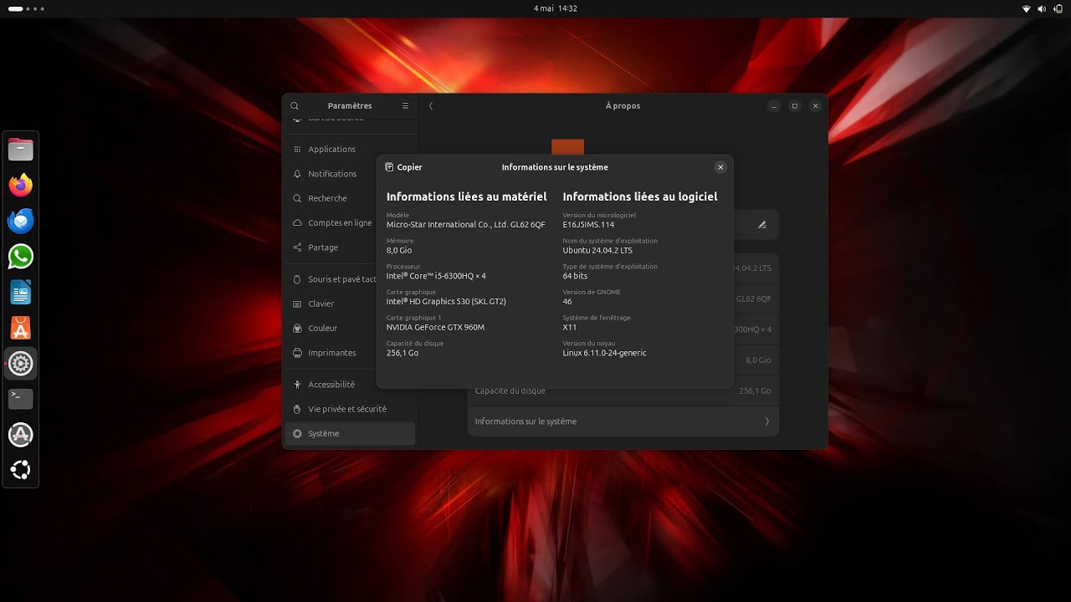
Task: Minimize the Paramètres window
Action: point(775,106)
